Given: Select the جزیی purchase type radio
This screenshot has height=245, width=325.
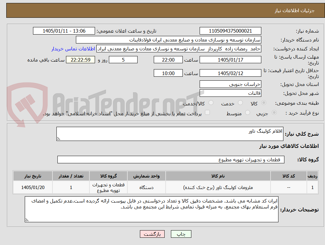Looking at the screenshot, I should pyautogui.click(x=274, y=113).
